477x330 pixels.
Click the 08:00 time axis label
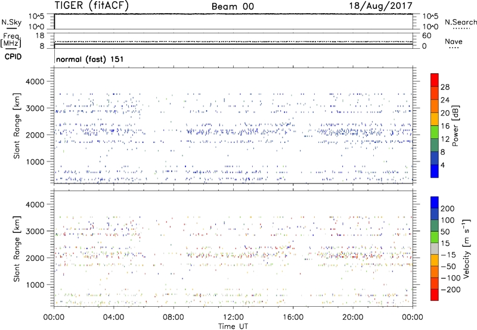pos(174,317)
